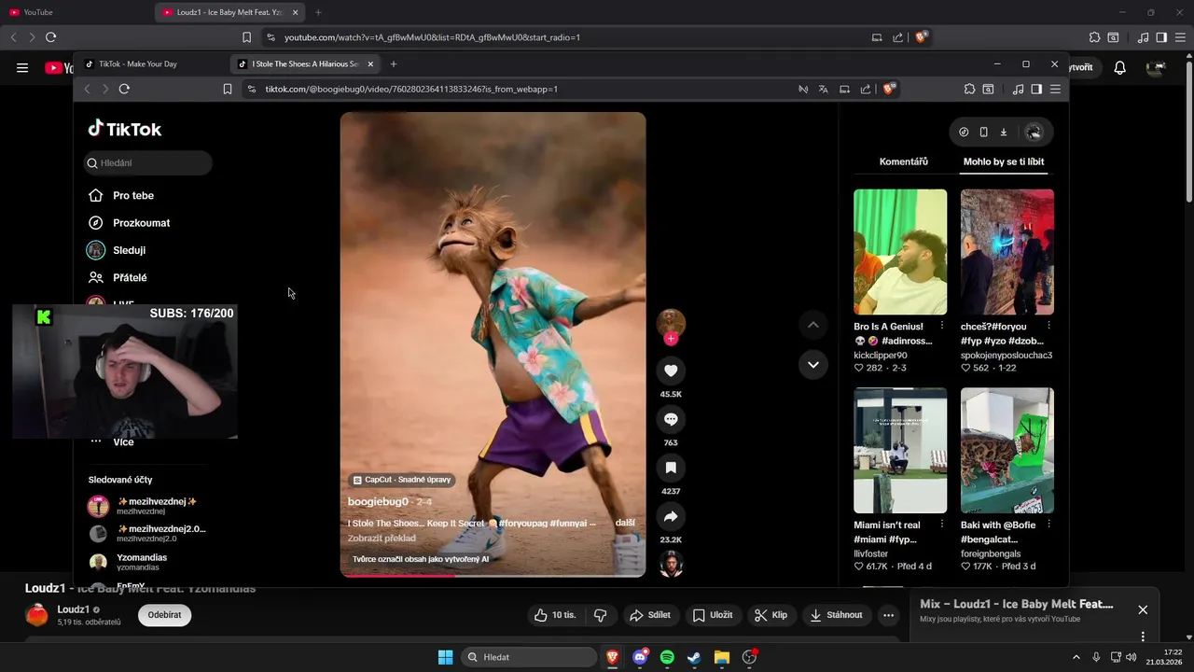Click the TikTok logo

coord(125,129)
